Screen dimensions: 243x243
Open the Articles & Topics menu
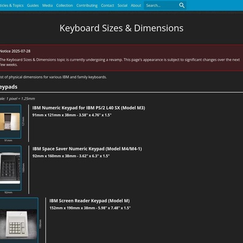click(x=12, y=6)
